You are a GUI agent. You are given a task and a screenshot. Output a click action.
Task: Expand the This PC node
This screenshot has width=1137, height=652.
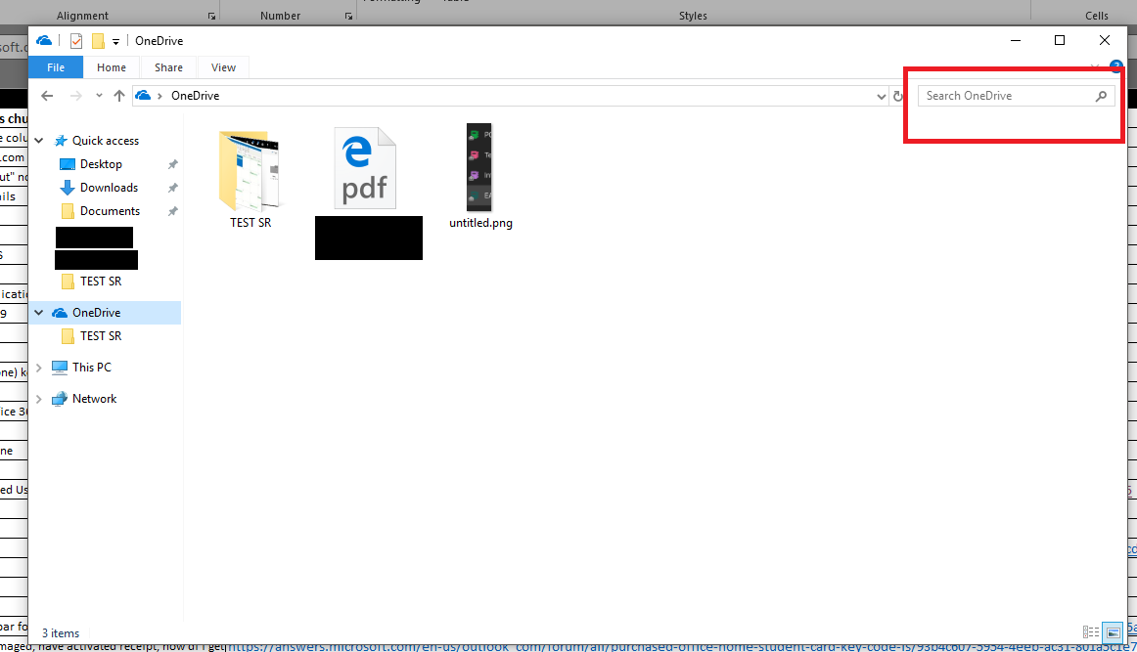click(39, 368)
